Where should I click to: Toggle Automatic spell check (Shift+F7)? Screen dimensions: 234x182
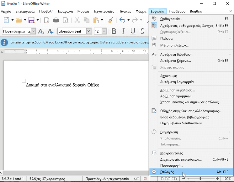point(191,26)
